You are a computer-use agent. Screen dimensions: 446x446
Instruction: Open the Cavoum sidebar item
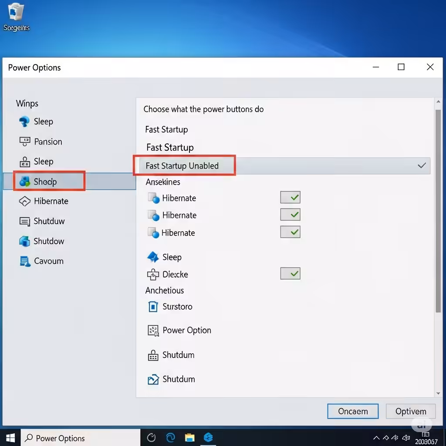coord(41,261)
